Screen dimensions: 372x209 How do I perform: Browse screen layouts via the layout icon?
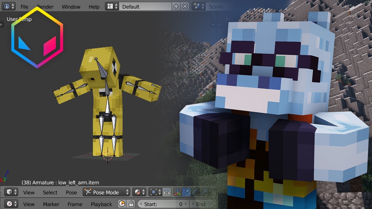112,6
